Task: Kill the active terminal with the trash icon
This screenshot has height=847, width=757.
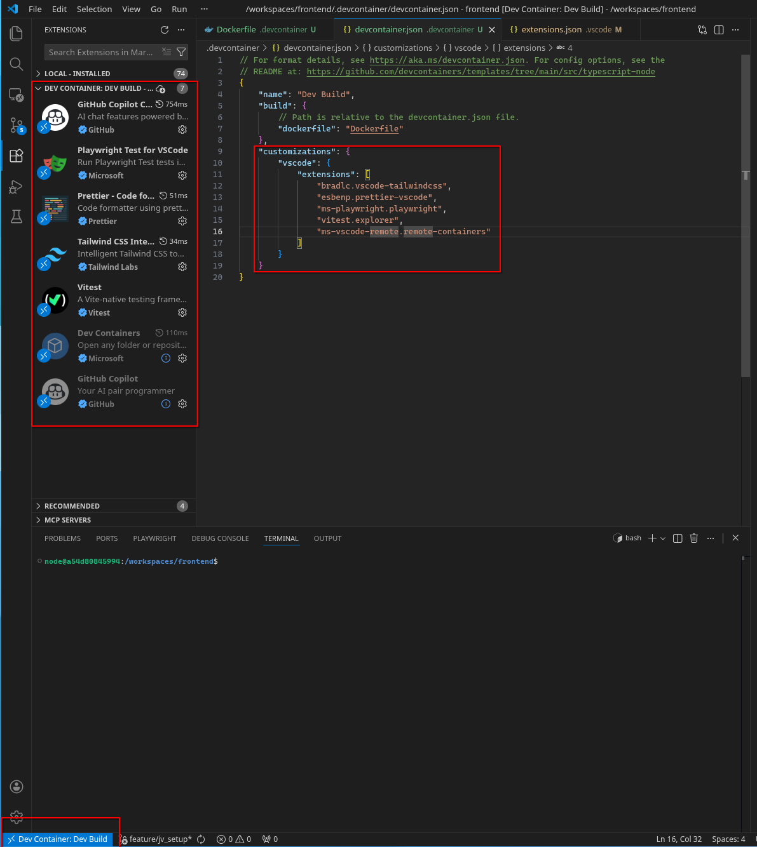Action: tap(693, 538)
